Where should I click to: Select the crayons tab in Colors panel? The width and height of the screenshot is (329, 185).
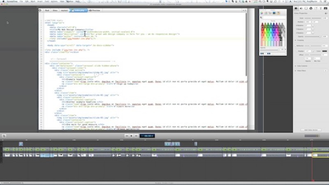tap(278, 14)
